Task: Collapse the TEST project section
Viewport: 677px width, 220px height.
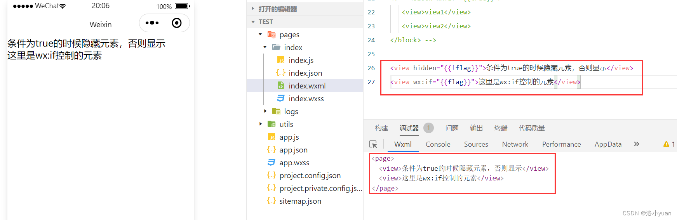Action: click(253, 22)
